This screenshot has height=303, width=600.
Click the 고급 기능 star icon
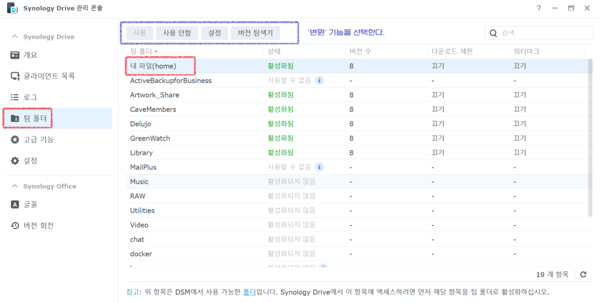click(15, 139)
